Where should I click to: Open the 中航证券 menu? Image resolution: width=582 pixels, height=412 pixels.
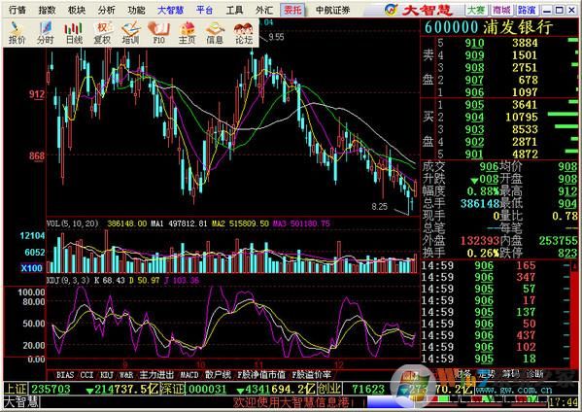(x=332, y=10)
